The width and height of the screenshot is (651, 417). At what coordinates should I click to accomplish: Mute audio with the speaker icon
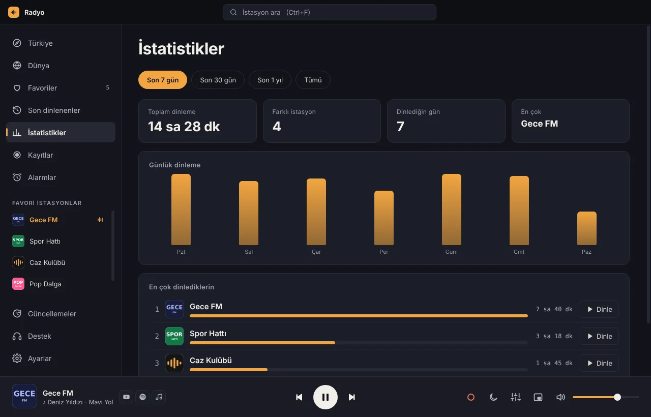pos(560,397)
